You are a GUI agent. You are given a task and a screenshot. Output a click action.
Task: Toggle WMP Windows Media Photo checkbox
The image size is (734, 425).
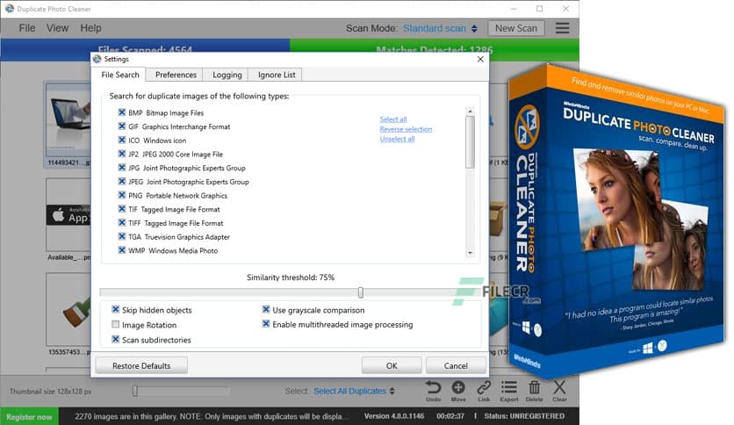[122, 250]
